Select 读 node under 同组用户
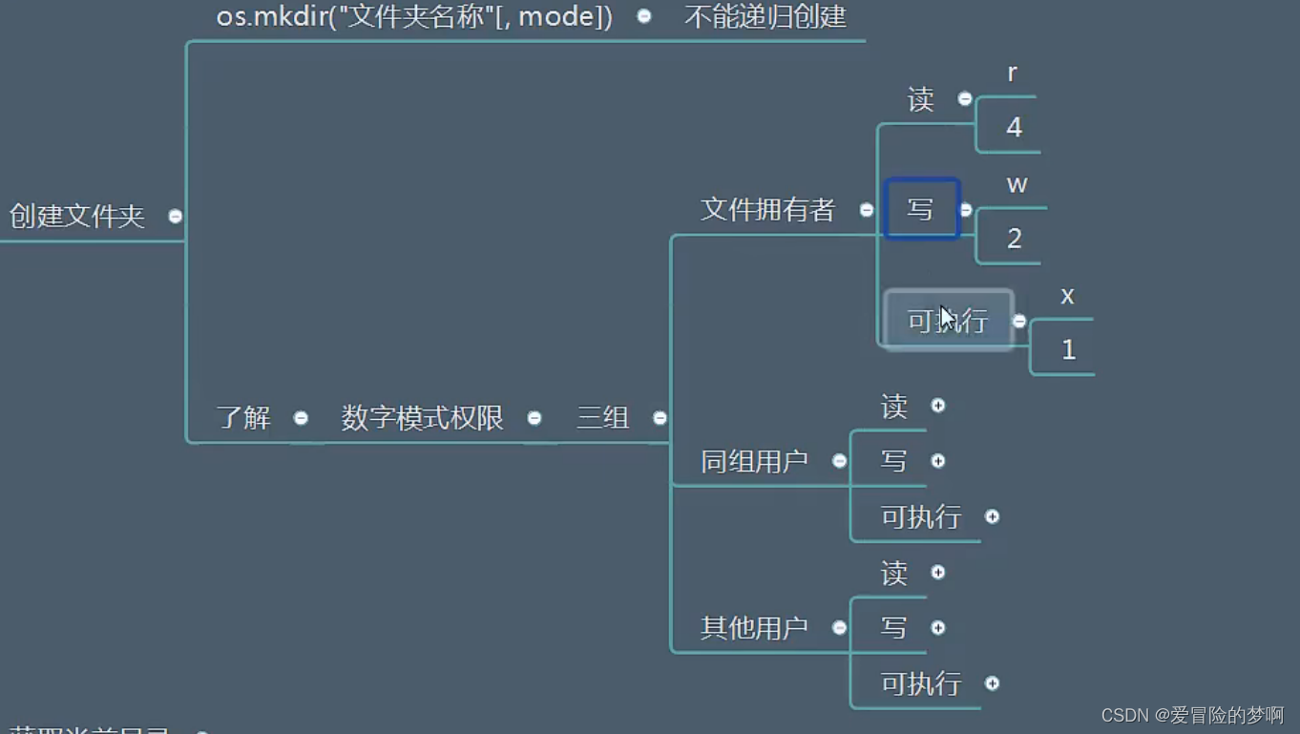Screen dimensions: 1300x734 (894, 407)
